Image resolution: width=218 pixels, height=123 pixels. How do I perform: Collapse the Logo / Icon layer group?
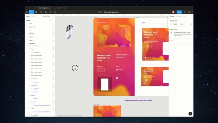click(x=30, y=79)
